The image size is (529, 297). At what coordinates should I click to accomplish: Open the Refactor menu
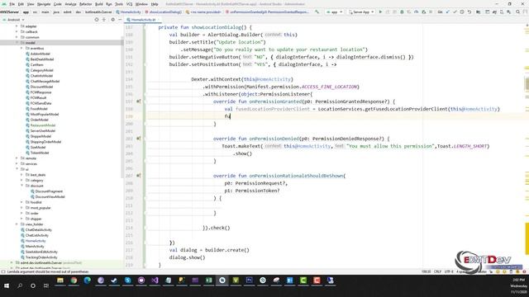pos(85,4)
